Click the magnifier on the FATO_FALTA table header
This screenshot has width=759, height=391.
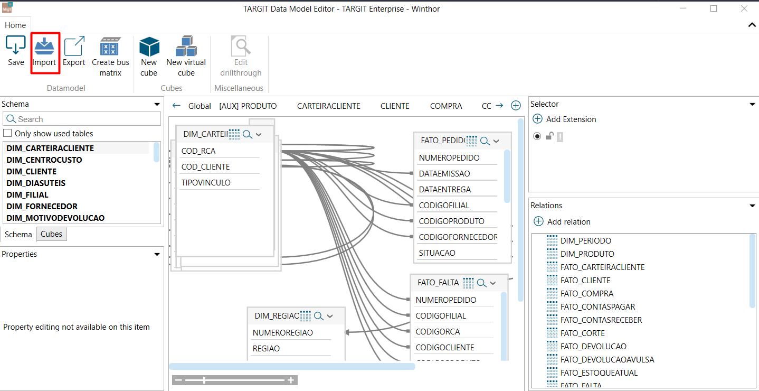click(481, 283)
